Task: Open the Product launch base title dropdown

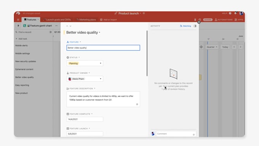Action: pyautogui.click(x=141, y=13)
